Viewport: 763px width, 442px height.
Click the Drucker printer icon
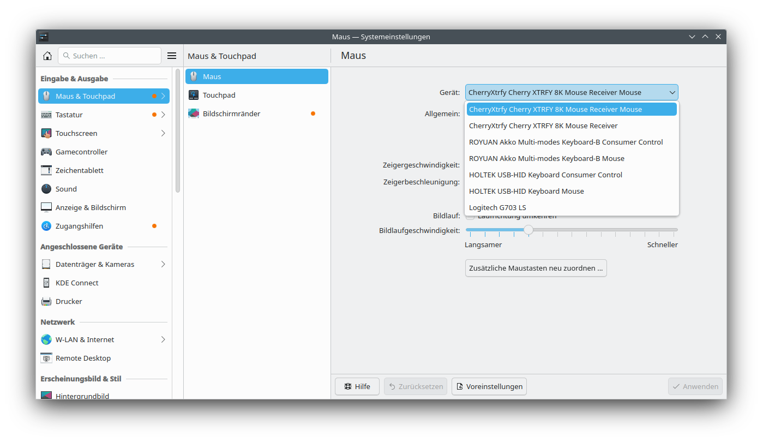[46, 301]
